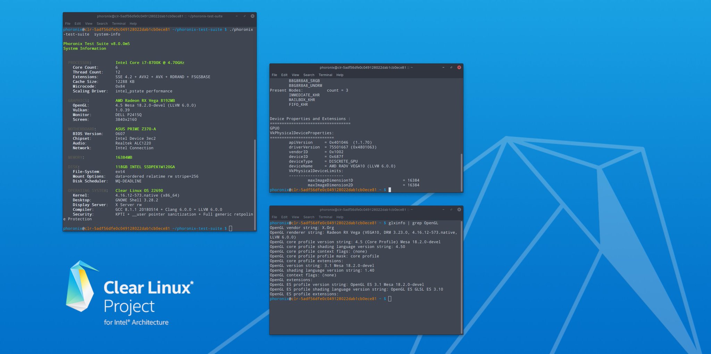Click 'intel_pstate performance' scaling driver value

pos(144,91)
